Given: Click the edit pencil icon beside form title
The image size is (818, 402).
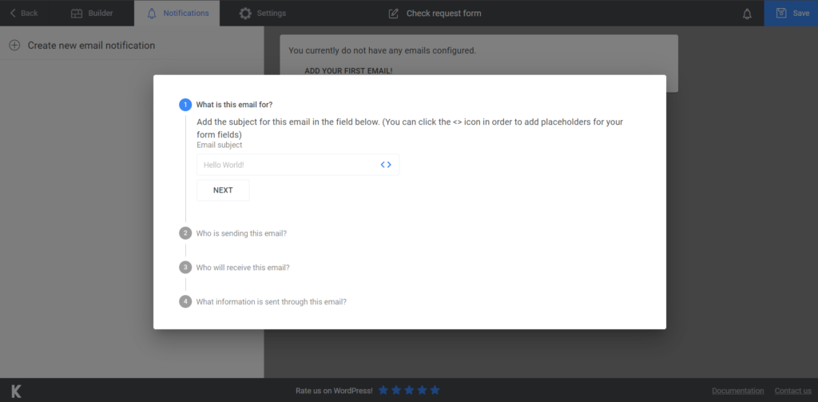Looking at the screenshot, I should 393,14.
